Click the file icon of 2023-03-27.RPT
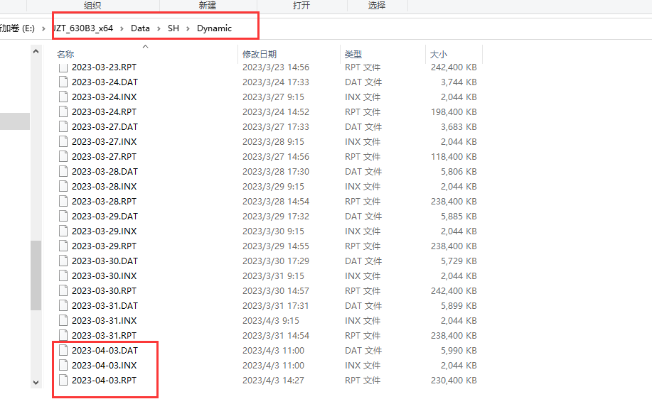The image size is (652, 404). (63, 156)
